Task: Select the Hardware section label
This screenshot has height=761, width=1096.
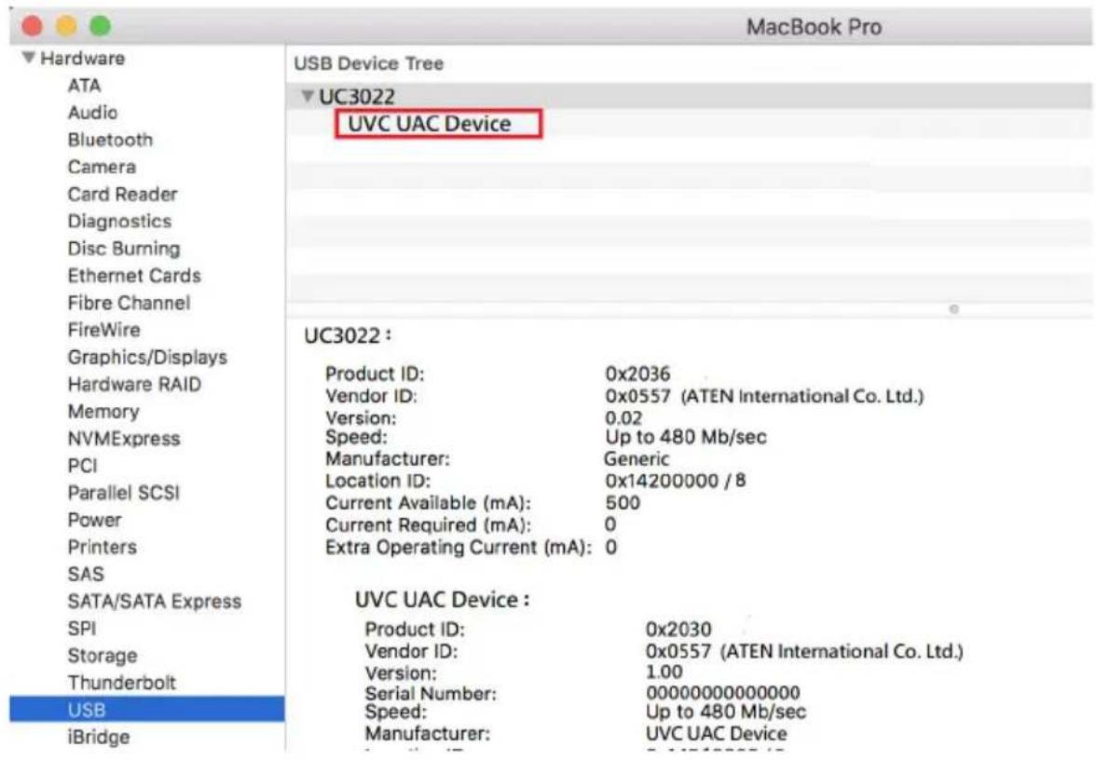Action: (82, 58)
